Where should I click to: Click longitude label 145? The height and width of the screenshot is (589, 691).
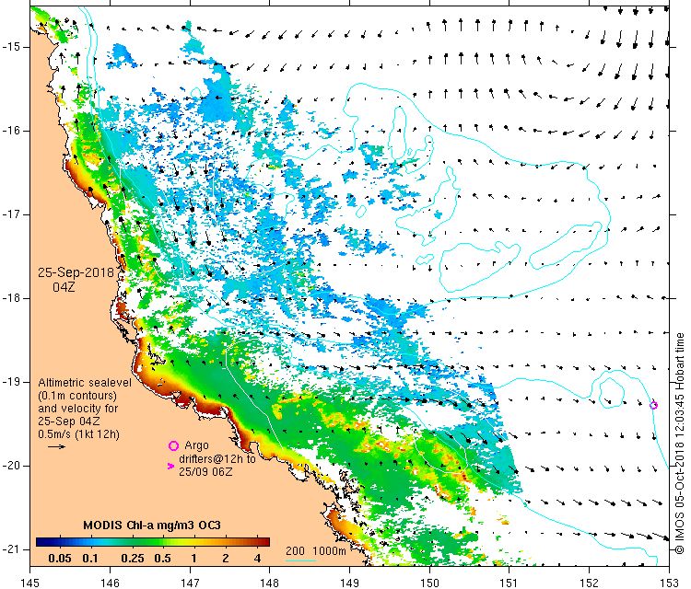30,583
